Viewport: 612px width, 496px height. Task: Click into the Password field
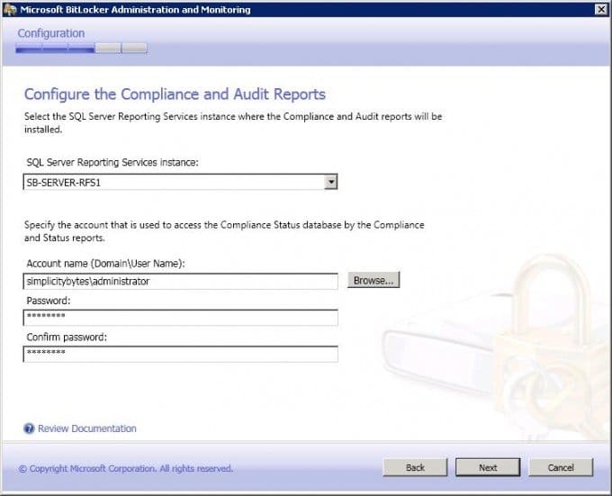tap(180, 318)
